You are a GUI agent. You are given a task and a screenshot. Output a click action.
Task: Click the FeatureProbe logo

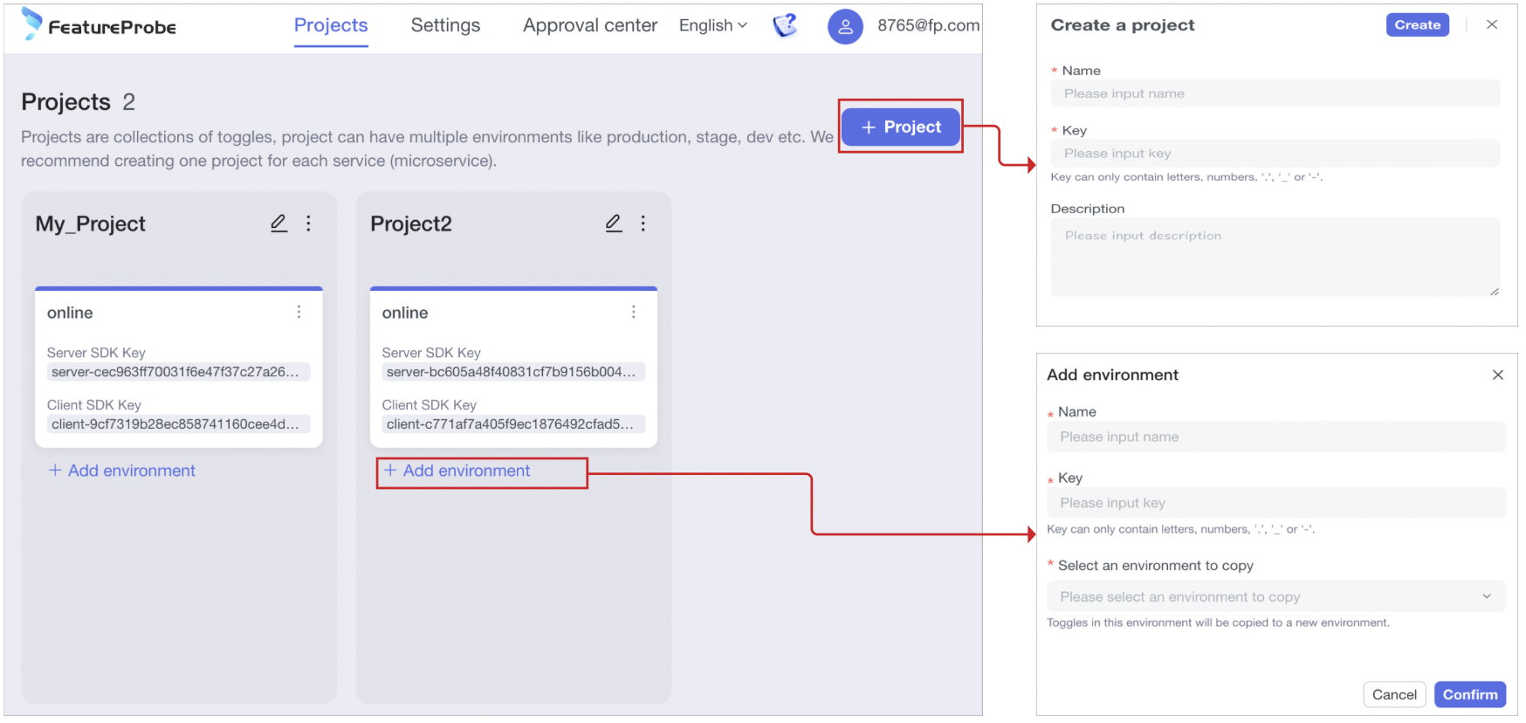[99, 25]
